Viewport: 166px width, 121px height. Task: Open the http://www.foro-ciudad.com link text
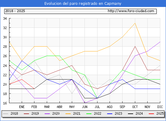coord(131,11)
